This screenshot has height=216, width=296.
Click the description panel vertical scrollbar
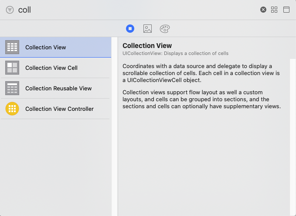click(293, 137)
